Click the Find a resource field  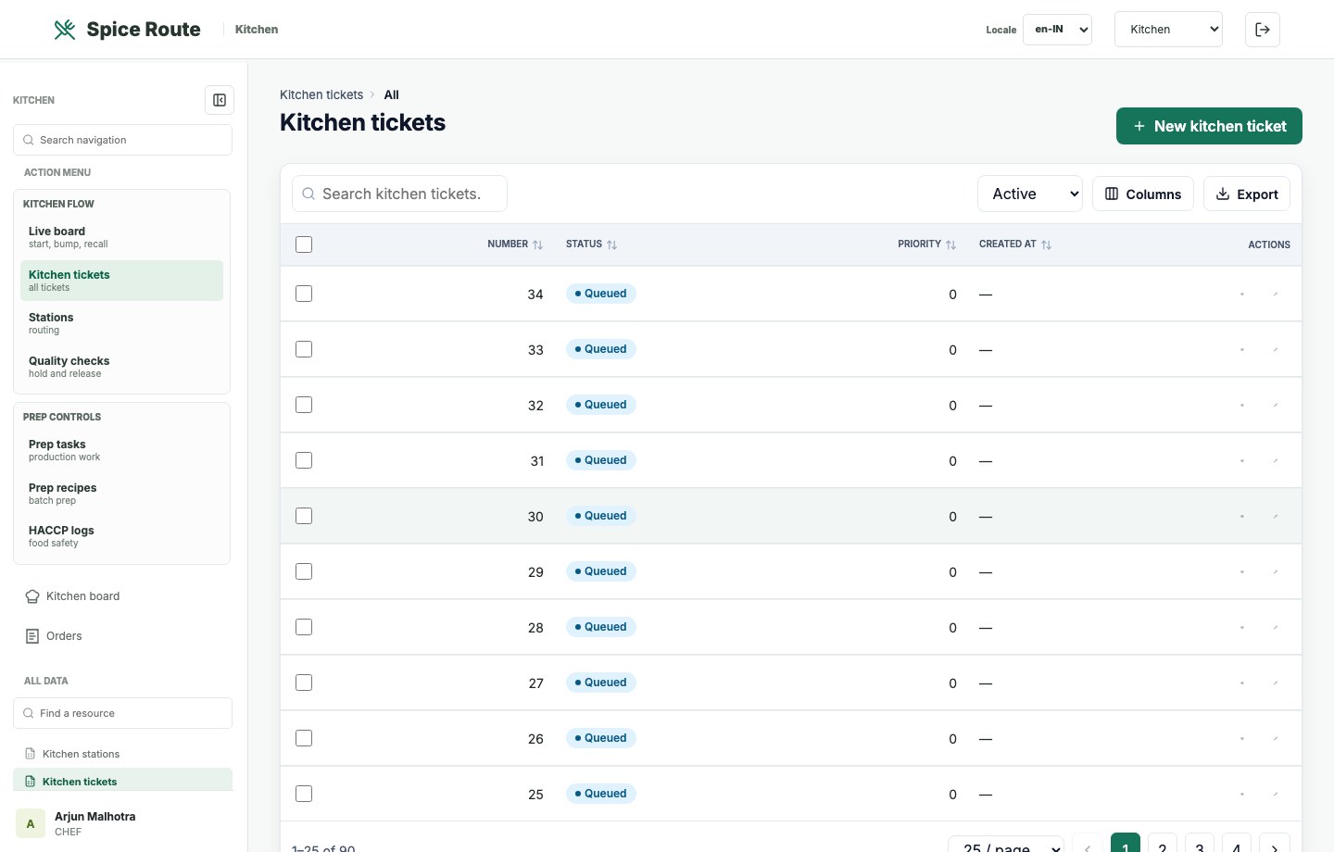(122, 713)
